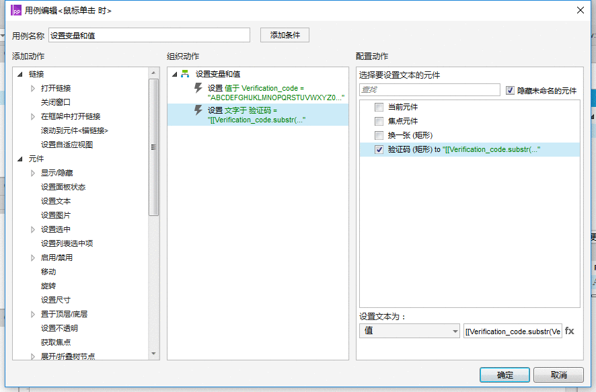Check the 换一张 (矩形) checkbox

click(379, 135)
